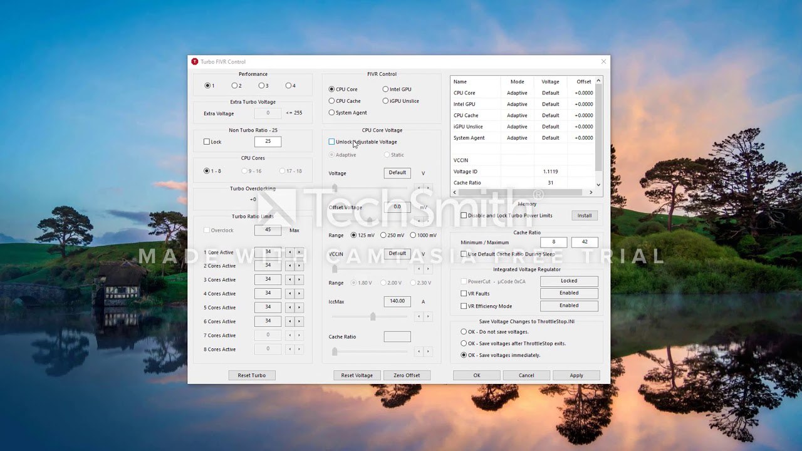Decrease 1 Core Active ratio with left arrow
Viewport: 802px width, 451px height.
click(289, 252)
